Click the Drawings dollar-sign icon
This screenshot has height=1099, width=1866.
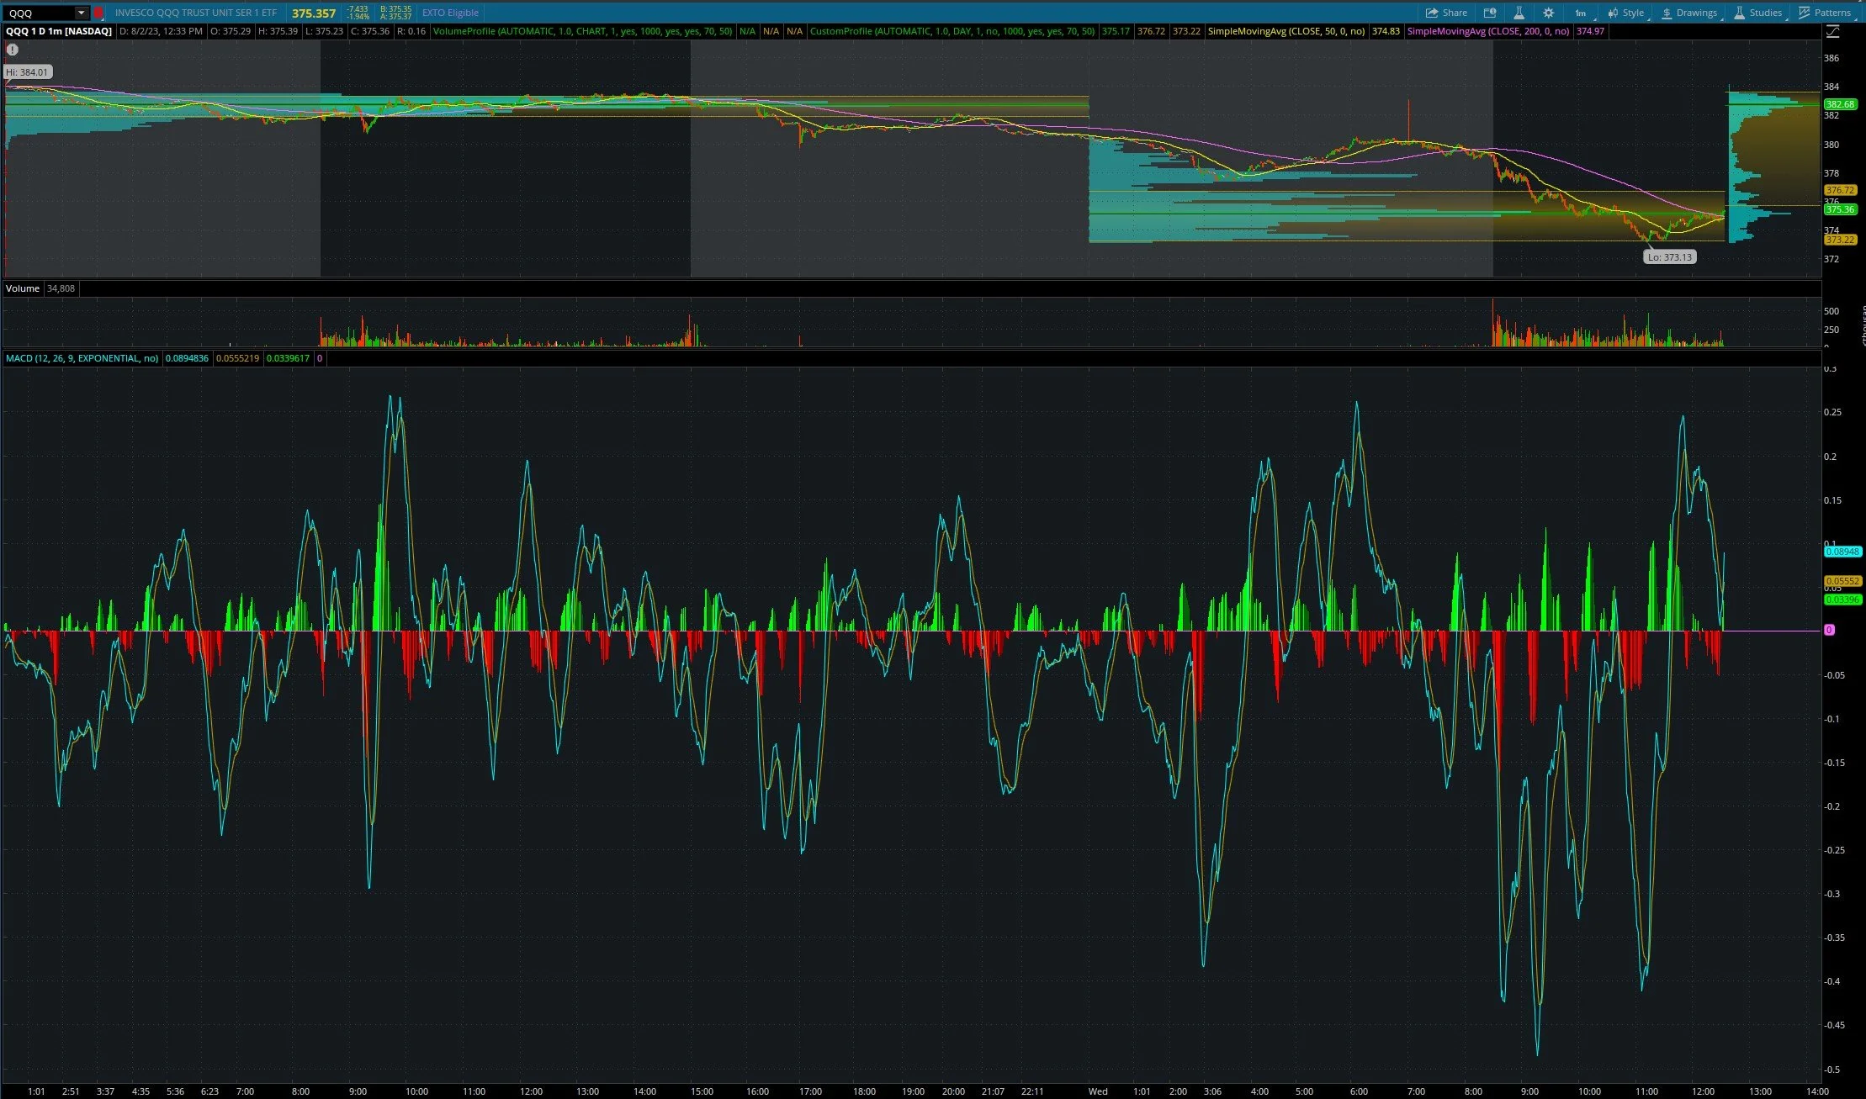(x=1667, y=13)
